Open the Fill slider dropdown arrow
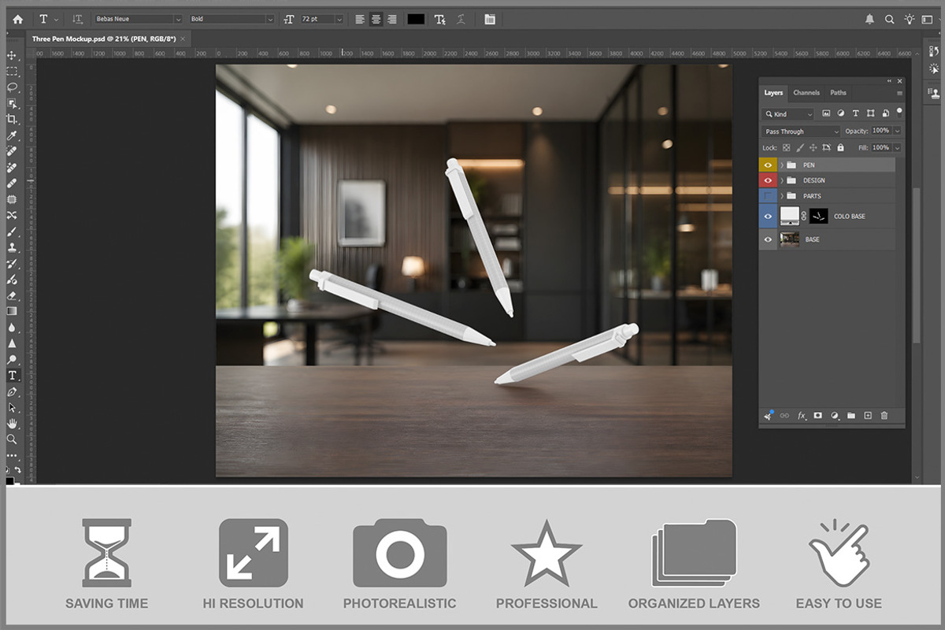The height and width of the screenshot is (630, 945). click(897, 148)
